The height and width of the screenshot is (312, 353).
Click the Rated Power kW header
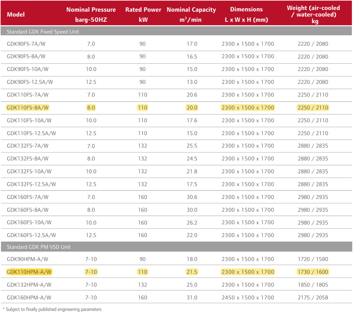tap(143, 15)
